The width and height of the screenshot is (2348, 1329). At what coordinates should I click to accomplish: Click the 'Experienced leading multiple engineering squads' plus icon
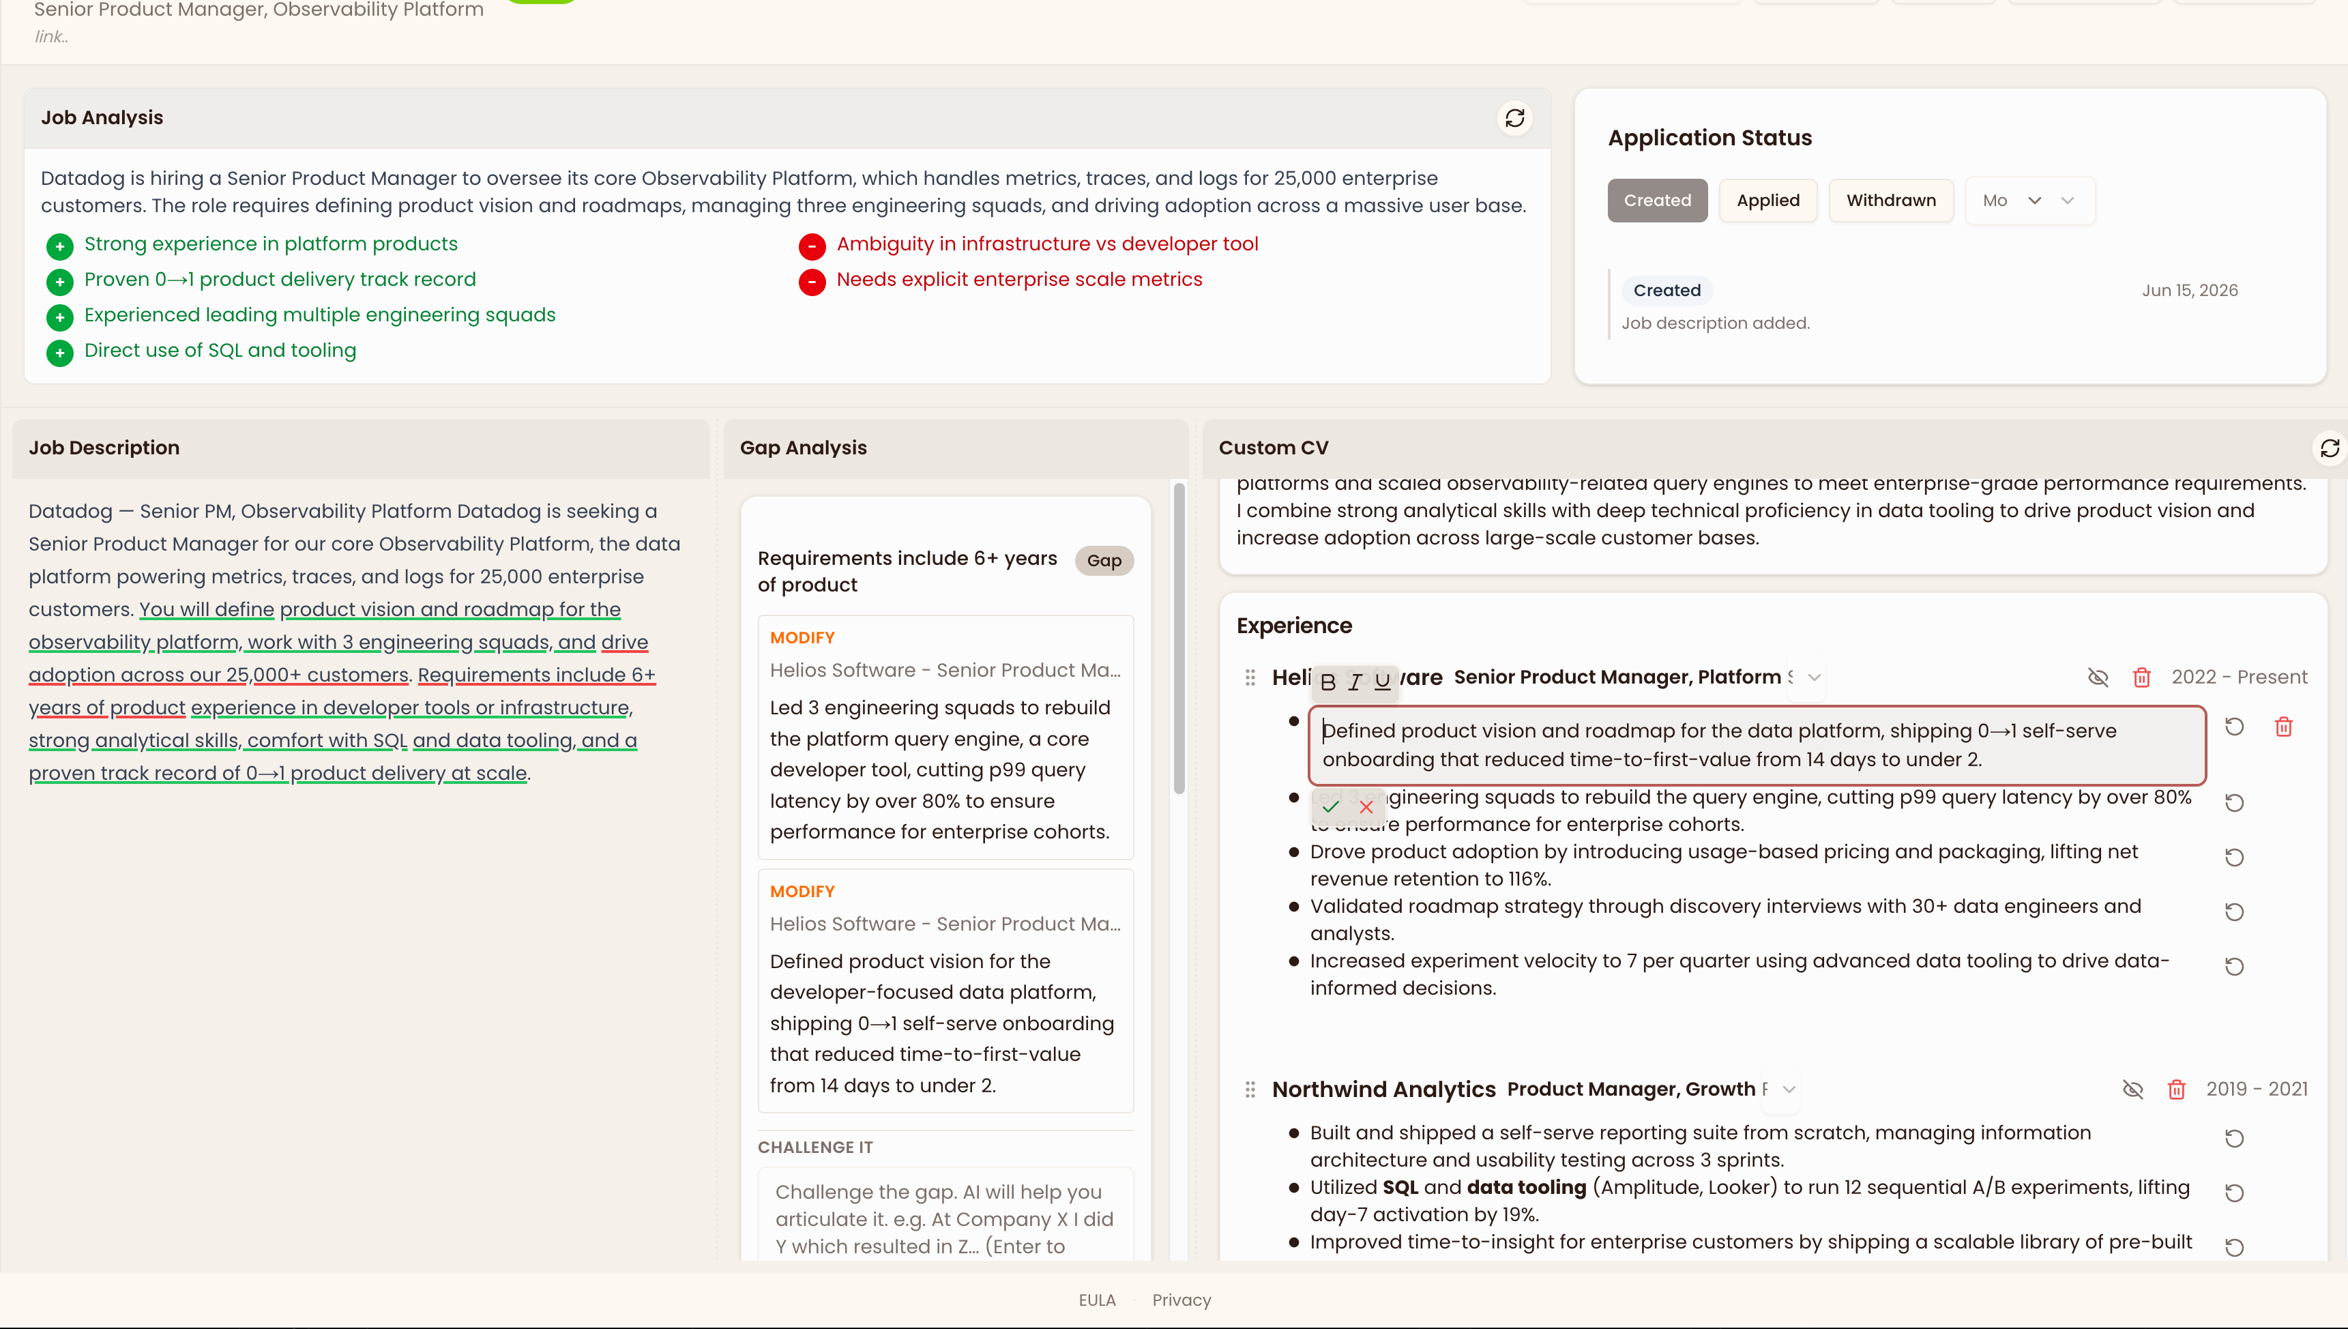[x=60, y=317]
